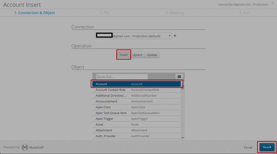Go to step 2 File
Image resolution: width=277 pixels, height=154 pixels.
pyautogui.click(x=104, y=13)
